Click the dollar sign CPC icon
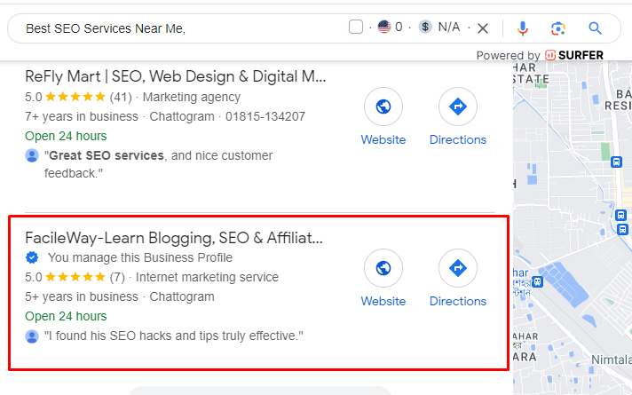Screen dimensions: 632x395 coord(425,27)
